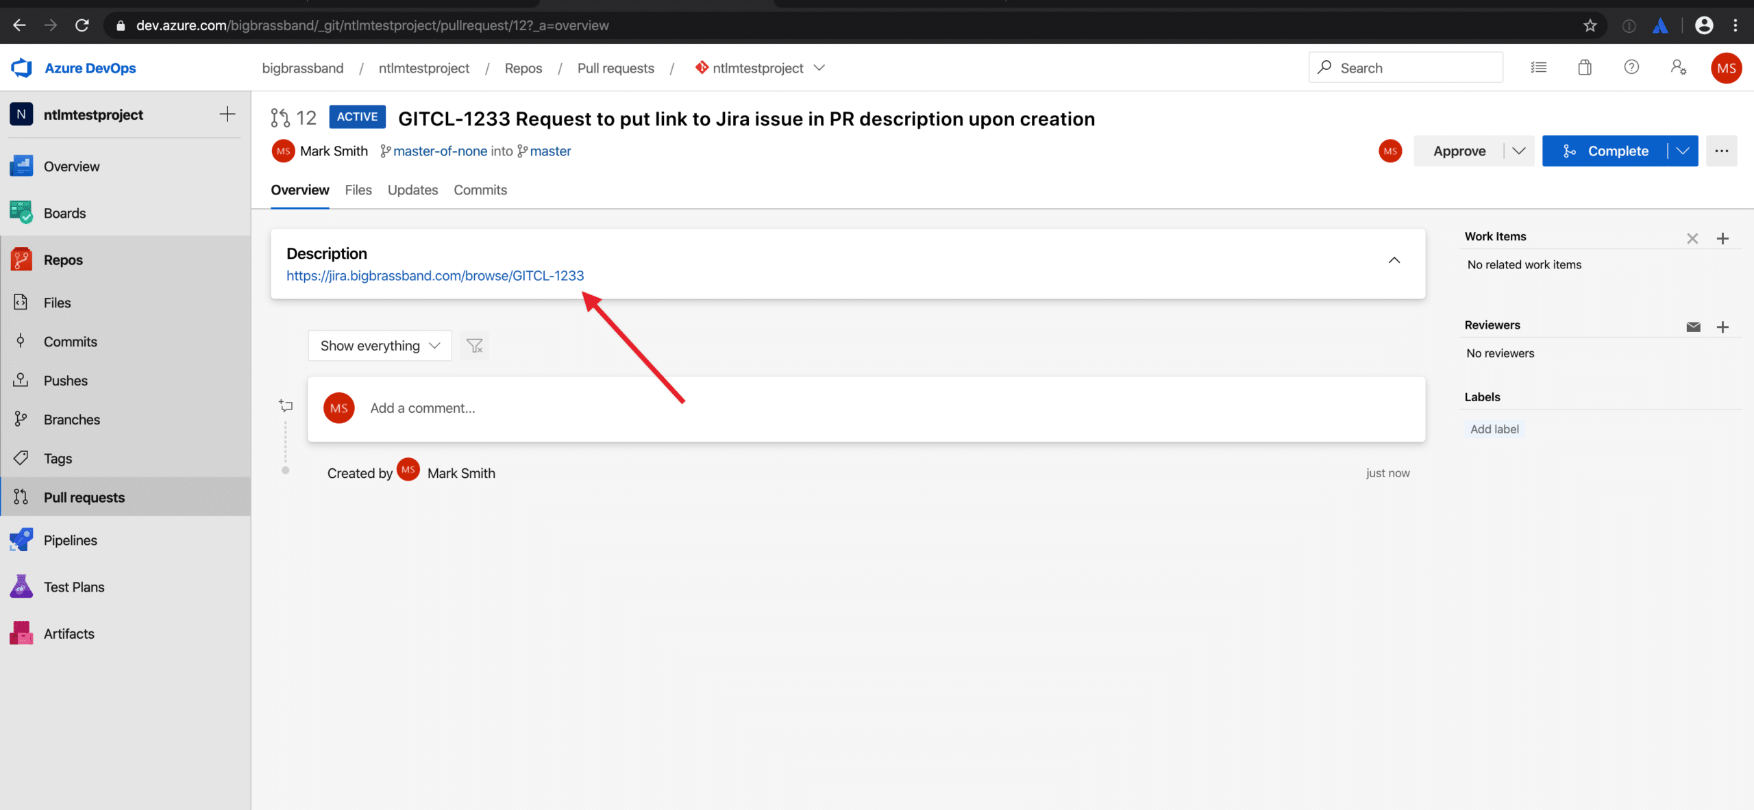Email reviewers with the envelope icon
This screenshot has width=1754, height=810.
1694,327
